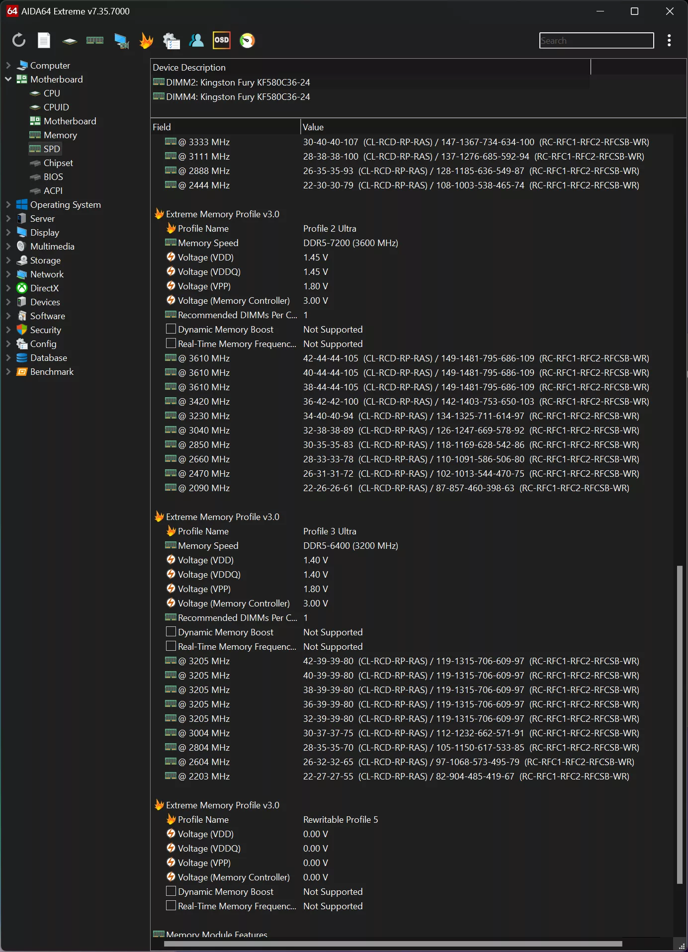Open the Report toolbar icon
This screenshot has height=952, width=688.
[x=44, y=40]
